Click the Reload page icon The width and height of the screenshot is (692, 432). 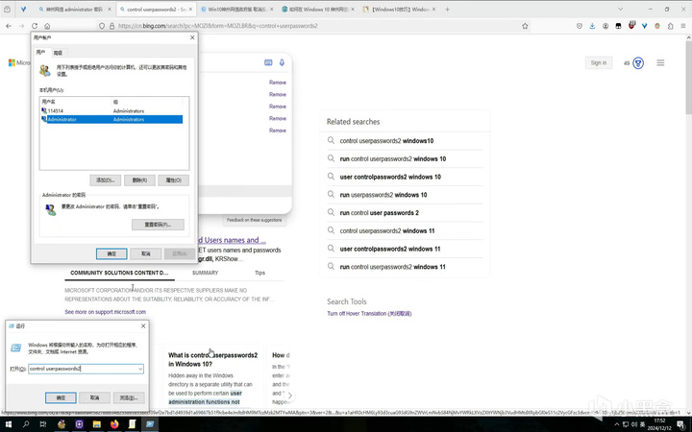click(x=35, y=26)
